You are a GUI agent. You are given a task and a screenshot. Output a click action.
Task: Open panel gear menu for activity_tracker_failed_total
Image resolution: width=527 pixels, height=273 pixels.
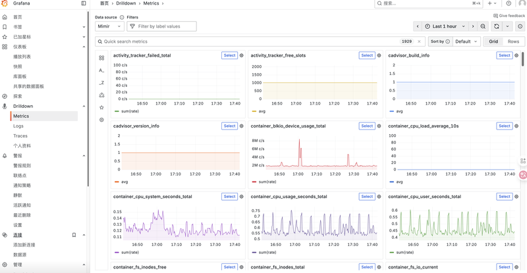(x=242, y=56)
